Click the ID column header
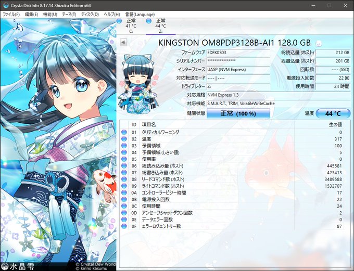Screen dimensions: 354x271 pyautogui.click(x=134, y=124)
